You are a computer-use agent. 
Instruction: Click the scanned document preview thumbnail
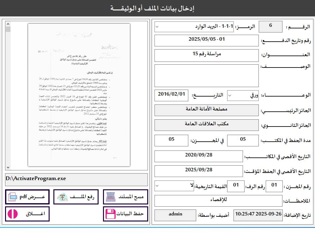click(x=79, y=95)
